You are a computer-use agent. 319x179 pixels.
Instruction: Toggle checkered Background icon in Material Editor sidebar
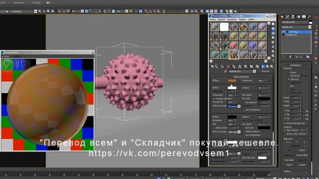[x=273, y=33]
